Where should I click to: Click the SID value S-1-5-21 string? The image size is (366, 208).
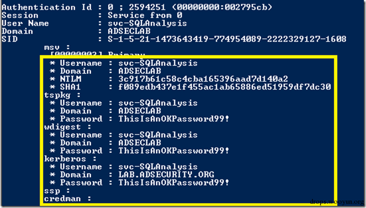pyautogui.click(x=227, y=39)
